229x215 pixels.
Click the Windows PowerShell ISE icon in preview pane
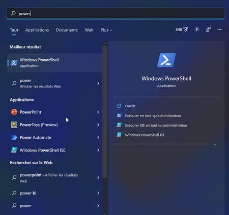click(119, 135)
